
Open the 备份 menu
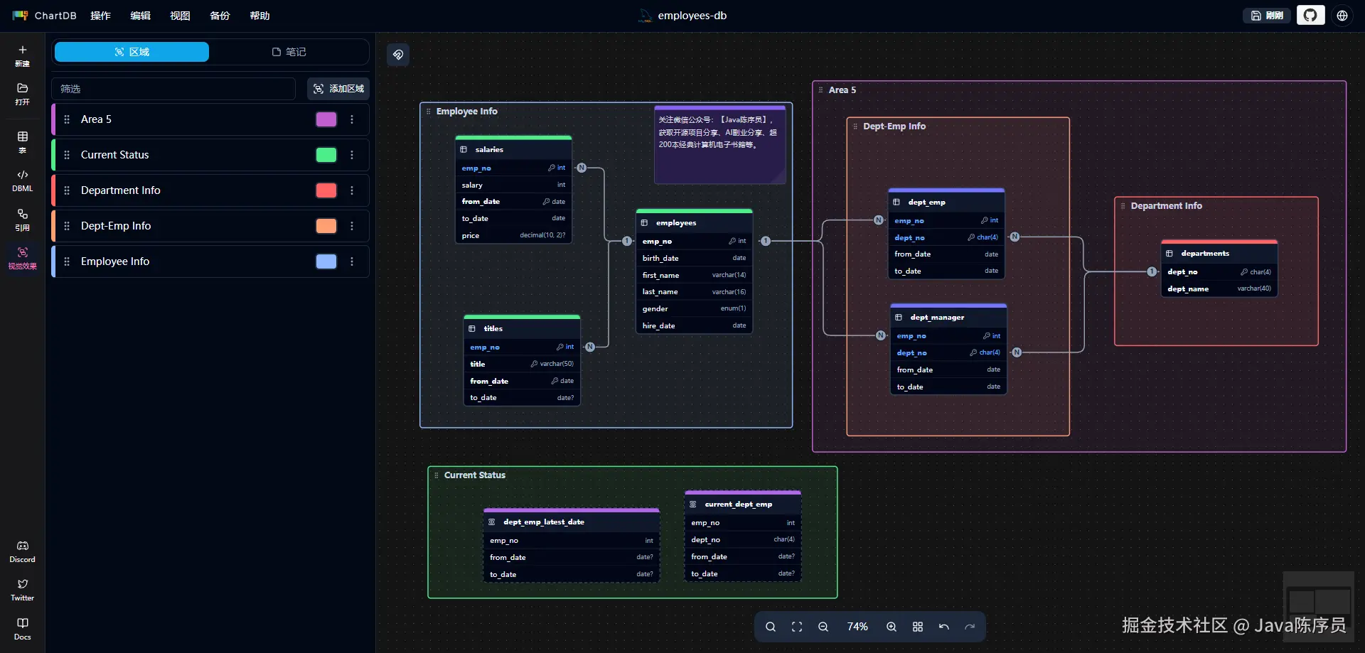click(220, 16)
